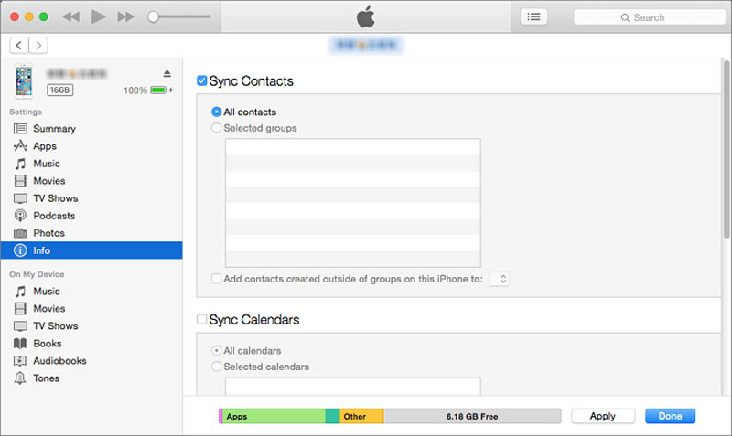This screenshot has height=436, width=732.
Task: Click the play button
Action: coord(98,16)
